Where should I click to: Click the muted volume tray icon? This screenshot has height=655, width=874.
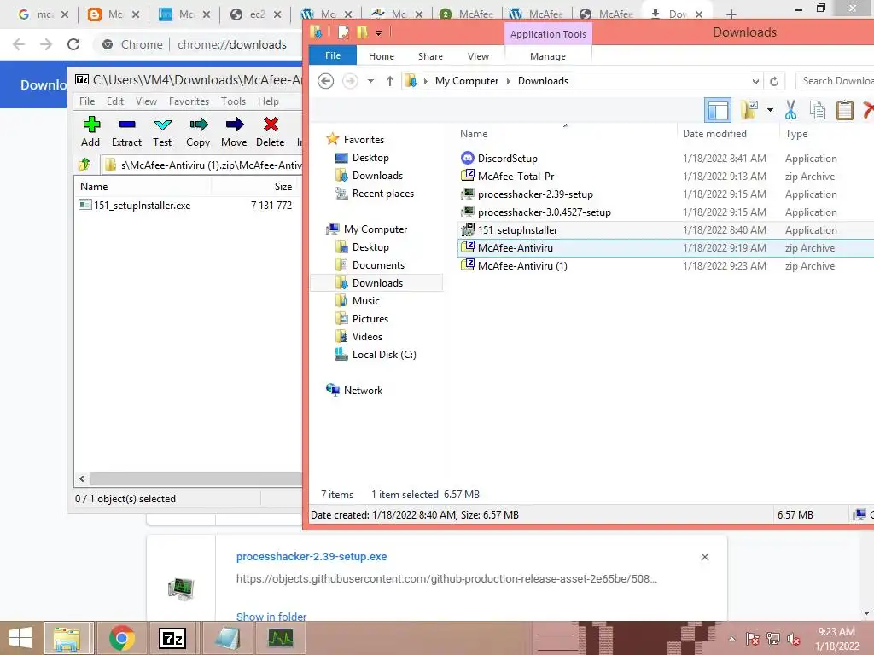793,639
